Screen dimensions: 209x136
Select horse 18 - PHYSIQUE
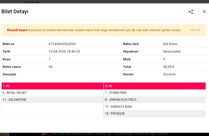pos(155,113)
